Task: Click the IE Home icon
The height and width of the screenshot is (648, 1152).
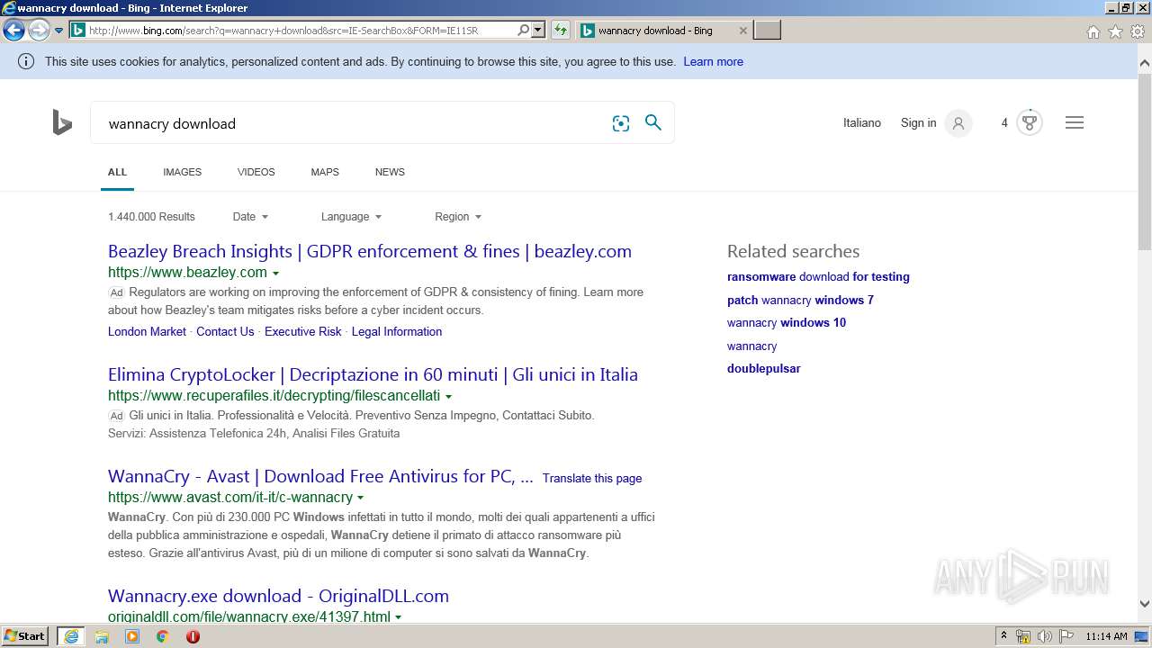Action: (x=1093, y=31)
